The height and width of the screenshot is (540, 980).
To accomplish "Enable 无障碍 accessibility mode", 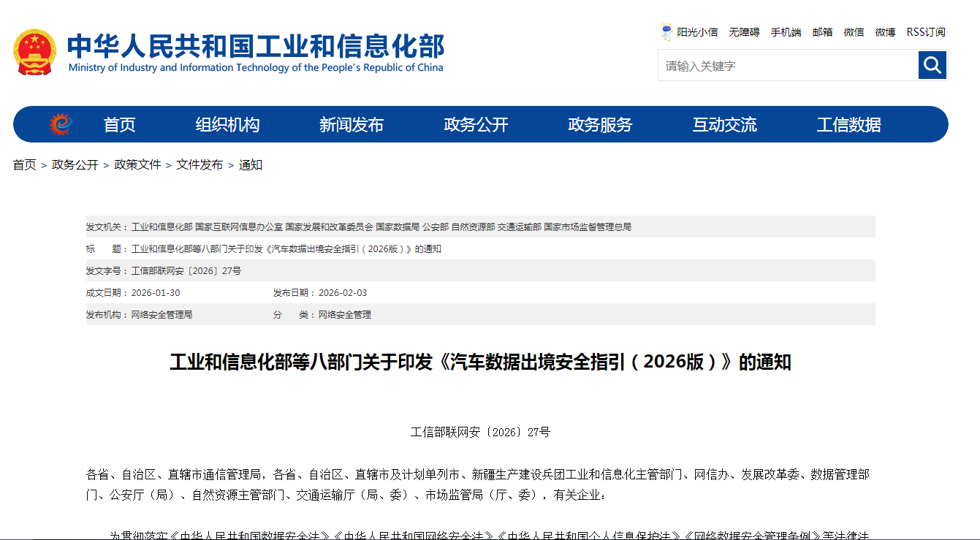I will tap(743, 31).
